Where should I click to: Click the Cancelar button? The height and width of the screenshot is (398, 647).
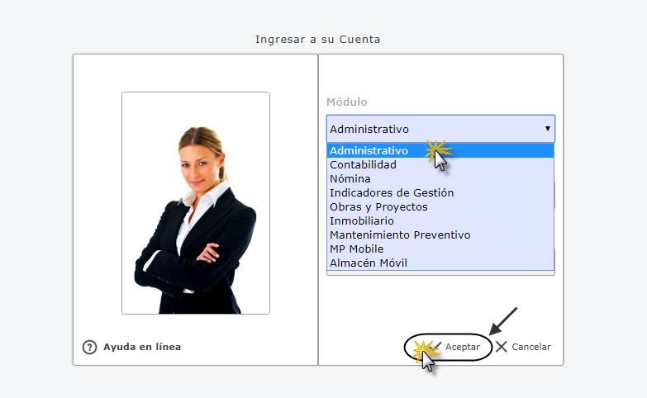click(523, 347)
